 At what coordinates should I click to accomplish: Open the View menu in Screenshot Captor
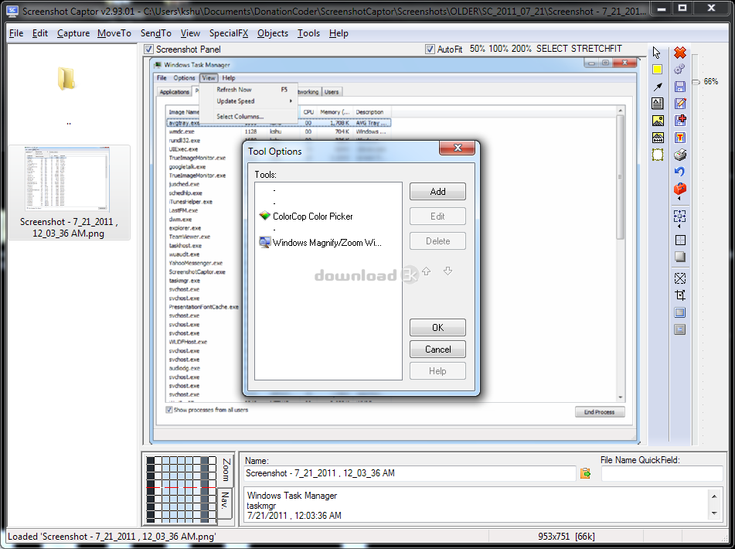190,33
